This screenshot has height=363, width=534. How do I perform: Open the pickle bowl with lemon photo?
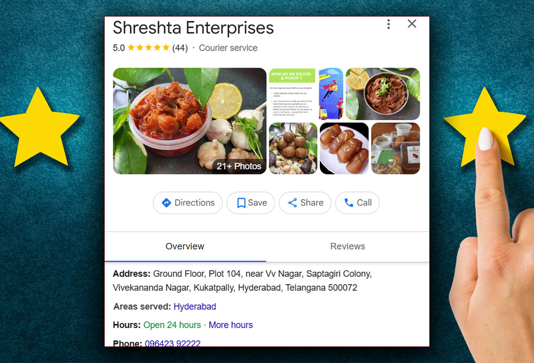383,94
